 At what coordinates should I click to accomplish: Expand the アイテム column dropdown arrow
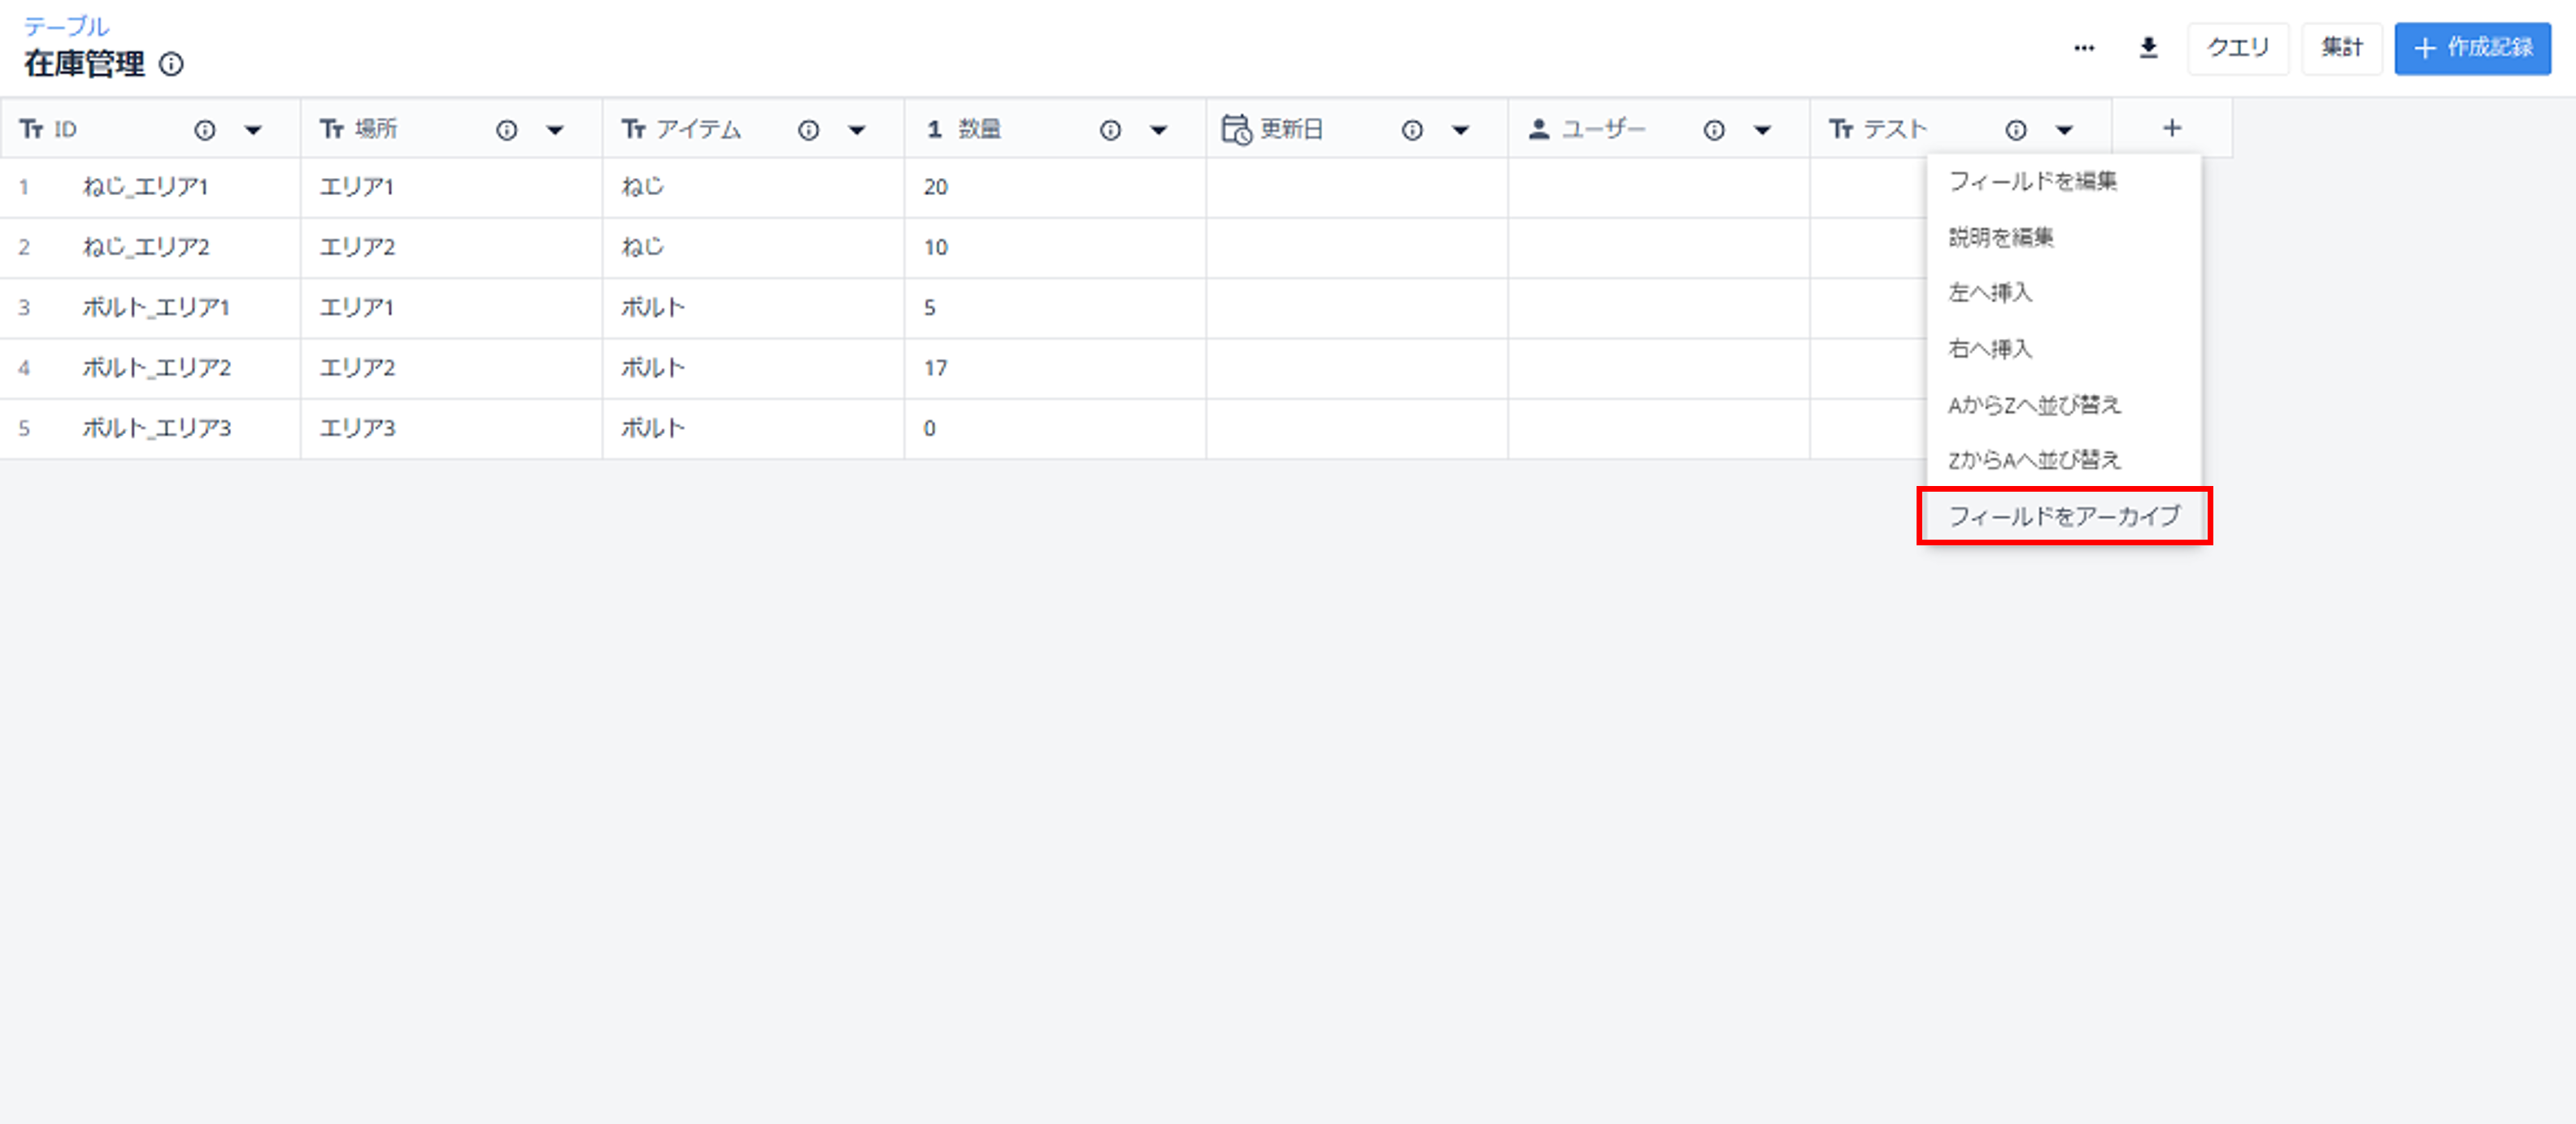coord(857,129)
